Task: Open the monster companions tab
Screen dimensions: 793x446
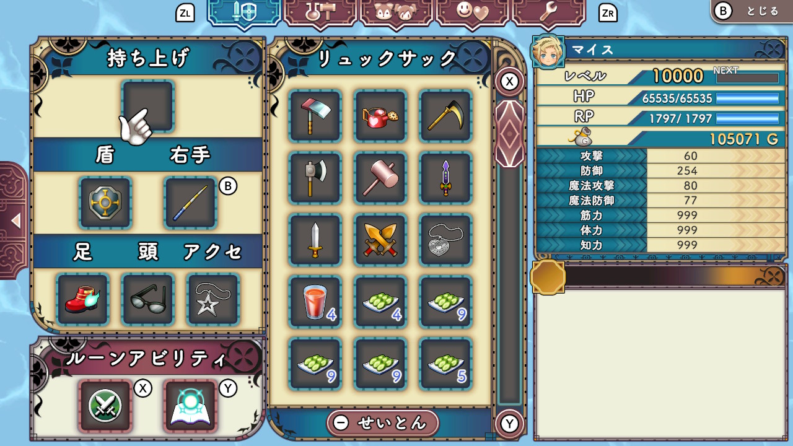Action: 396,12
